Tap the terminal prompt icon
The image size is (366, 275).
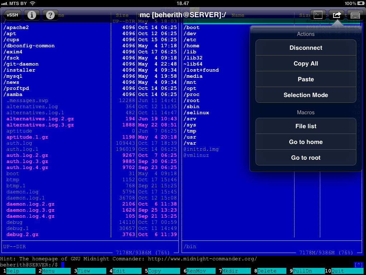pyautogui.click(x=318, y=15)
